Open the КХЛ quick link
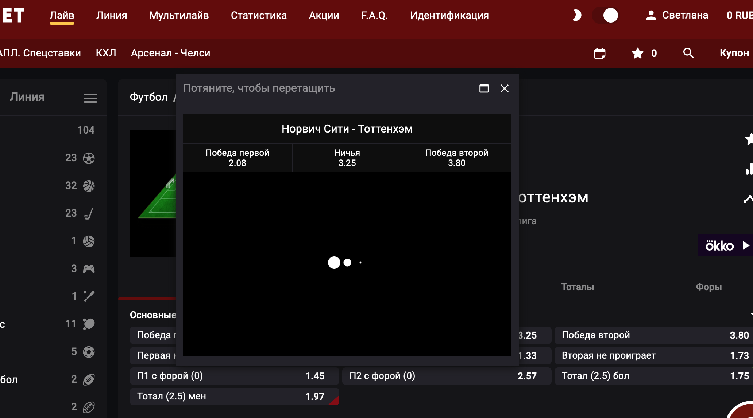Viewport: 753px width, 418px height. point(106,53)
